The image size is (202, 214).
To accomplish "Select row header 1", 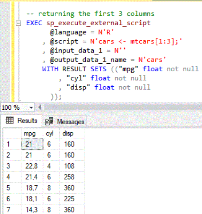I will coord(12,144).
